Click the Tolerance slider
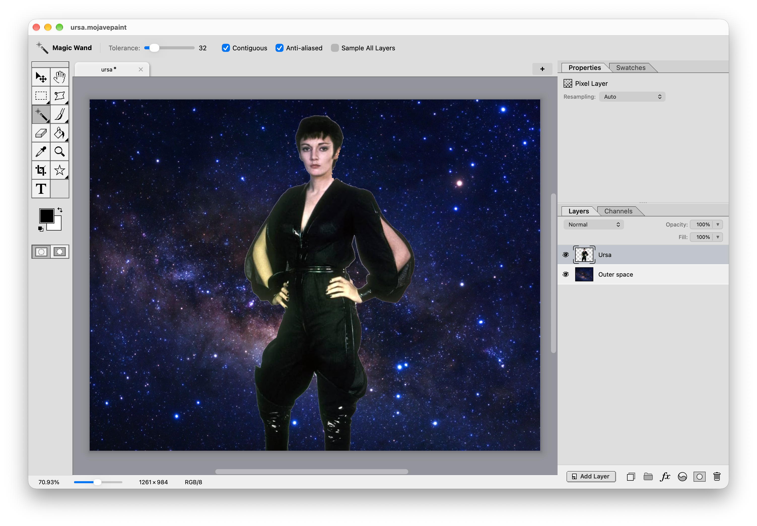This screenshot has height=526, width=757. click(169, 48)
